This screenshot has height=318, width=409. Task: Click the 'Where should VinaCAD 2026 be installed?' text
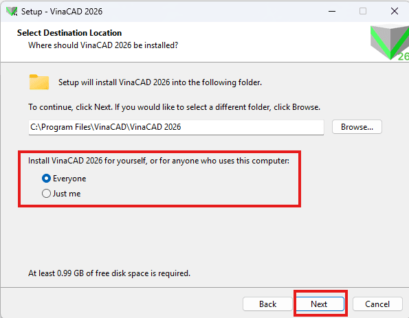point(103,45)
